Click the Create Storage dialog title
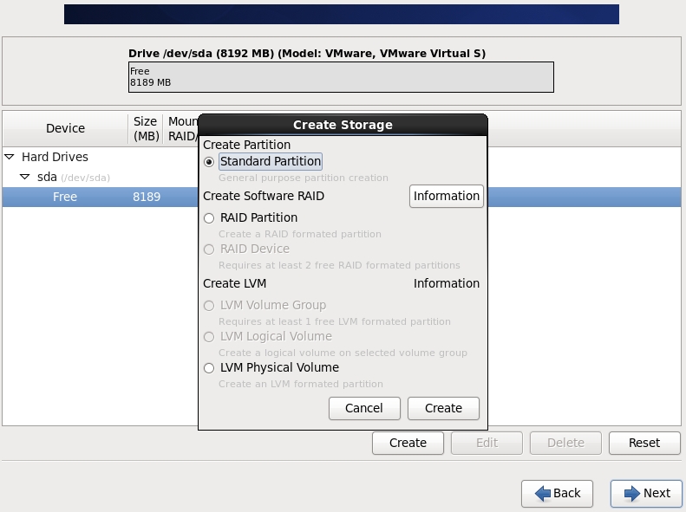Viewport: 686px width, 512px height. [343, 125]
